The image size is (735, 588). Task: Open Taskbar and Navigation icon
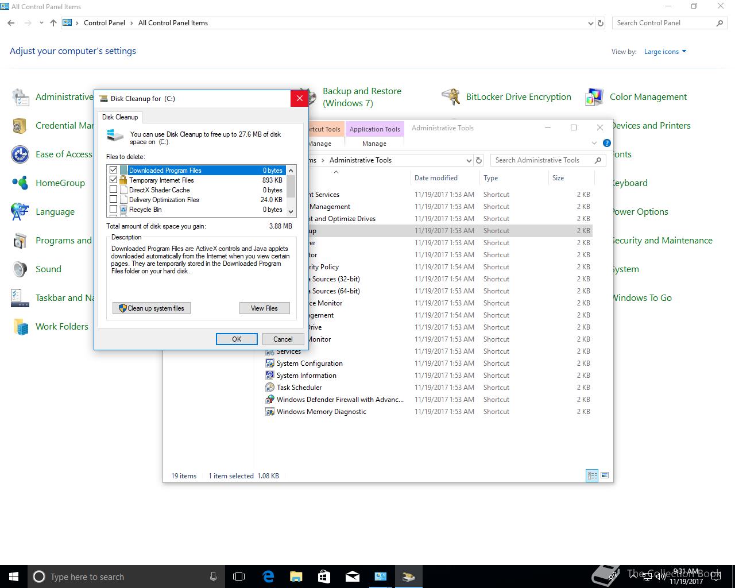coord(20,298)
